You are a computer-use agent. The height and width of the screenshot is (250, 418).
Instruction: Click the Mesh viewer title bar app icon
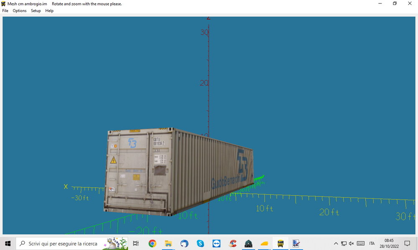tap(3, 4)
